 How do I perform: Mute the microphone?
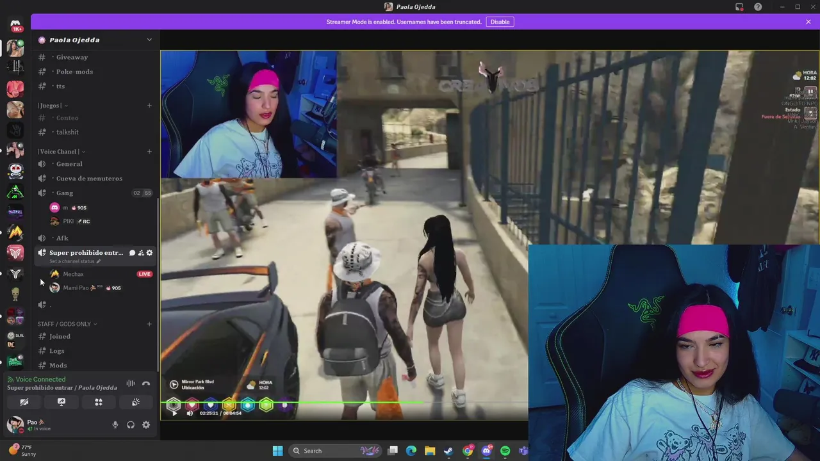(x=115, y=425)
